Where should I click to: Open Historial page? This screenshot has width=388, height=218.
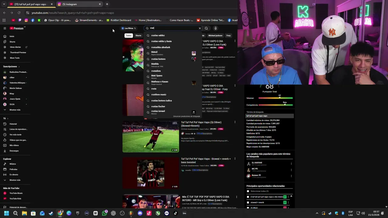13,124
